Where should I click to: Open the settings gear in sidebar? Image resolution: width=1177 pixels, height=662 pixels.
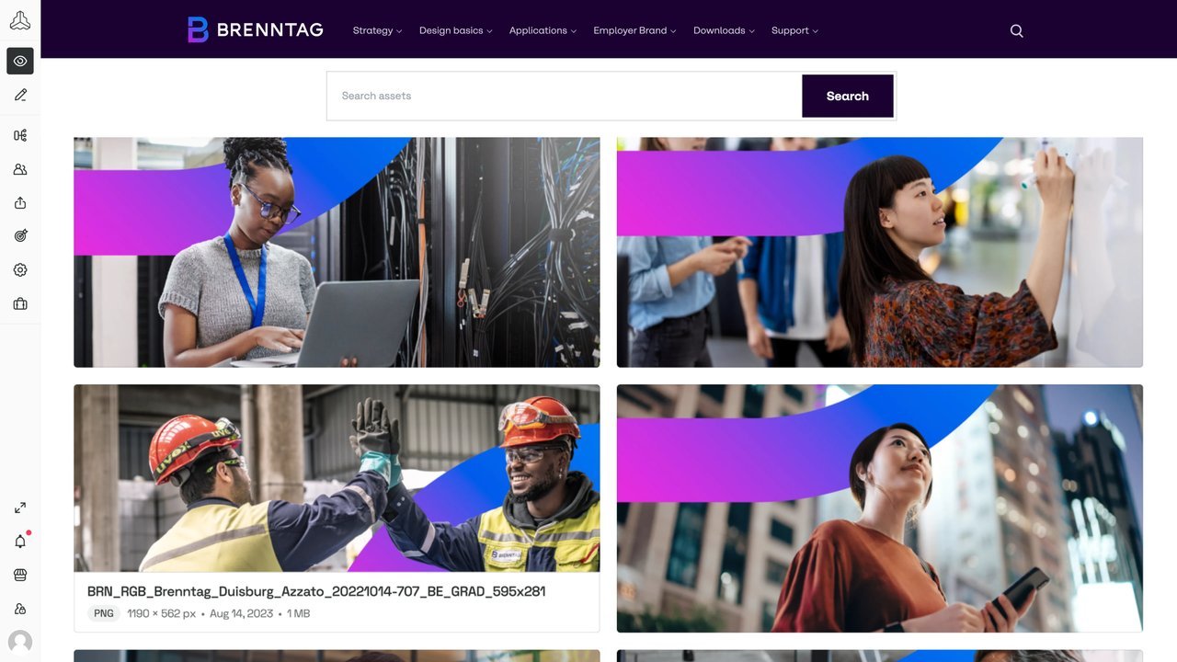click(x=20, y=270)
